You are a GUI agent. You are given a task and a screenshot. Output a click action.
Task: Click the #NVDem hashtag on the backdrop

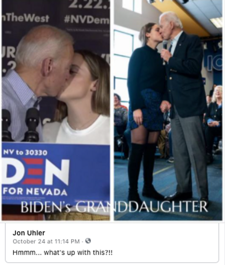coord(87,20)
